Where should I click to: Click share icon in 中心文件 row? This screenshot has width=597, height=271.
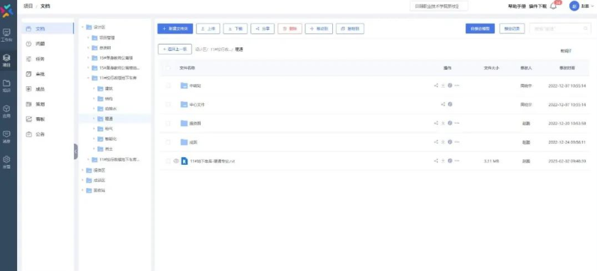tap(443, 105)
